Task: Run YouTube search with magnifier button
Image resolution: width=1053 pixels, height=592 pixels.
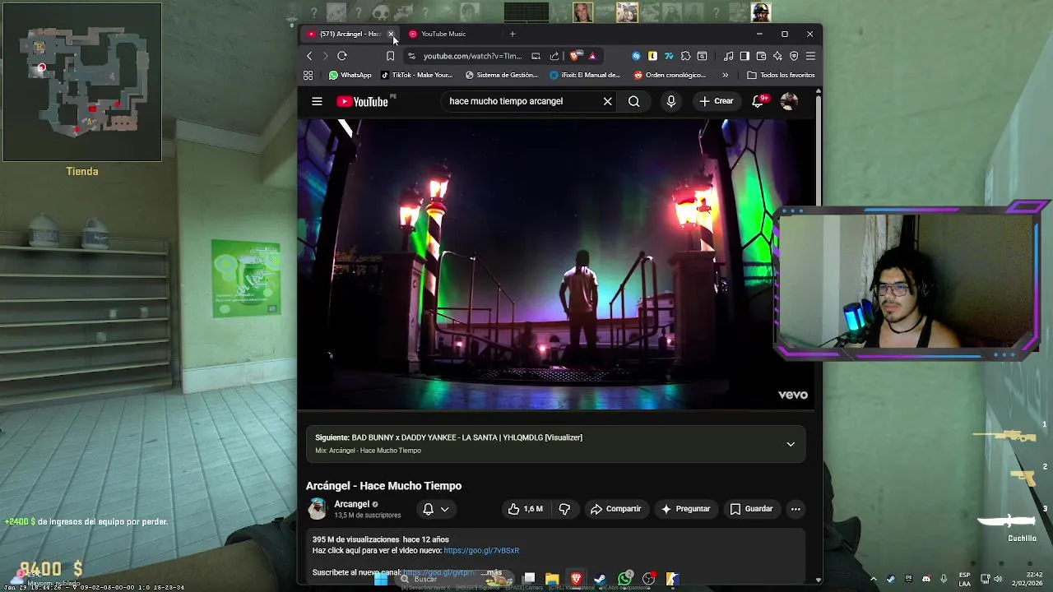Action: click(633, 101)
